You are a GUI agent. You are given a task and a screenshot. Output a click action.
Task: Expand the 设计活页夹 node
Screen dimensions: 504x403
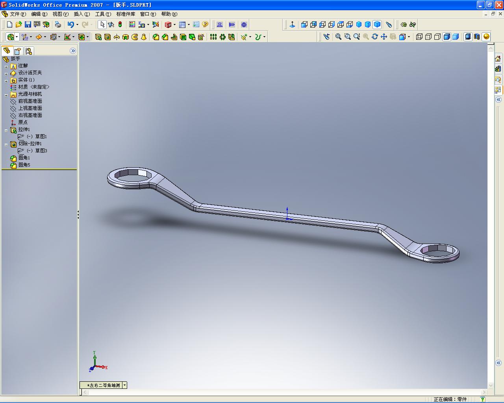[6, 74]
